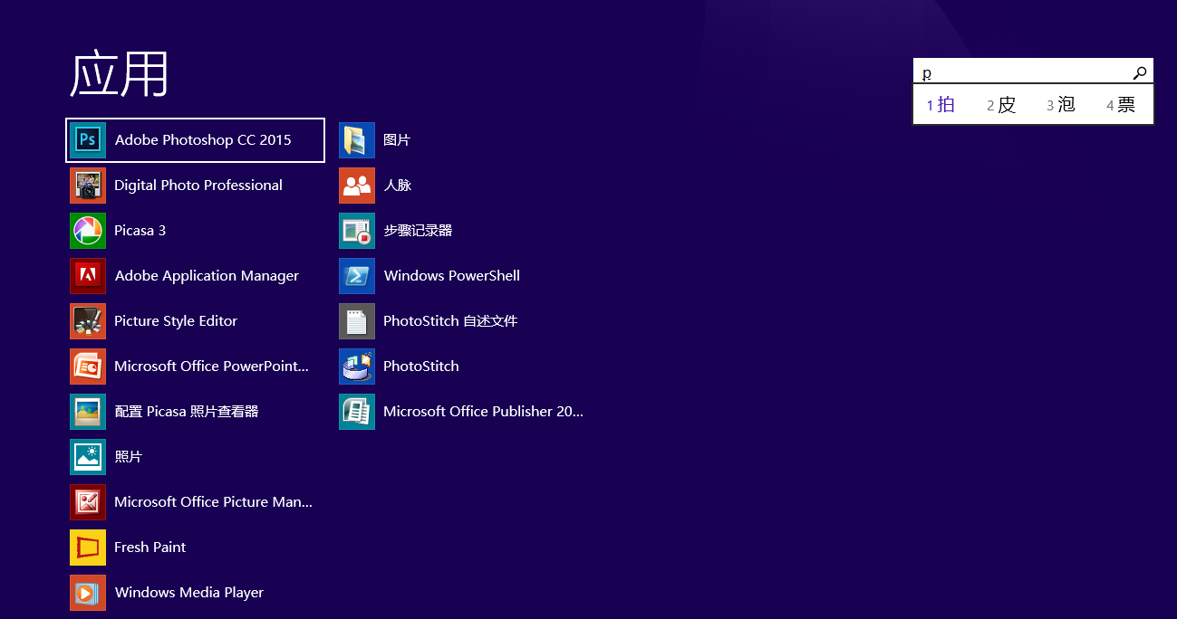Choose IME candidate 3 泡
1177x619 pixels.
pos(1061,105)
